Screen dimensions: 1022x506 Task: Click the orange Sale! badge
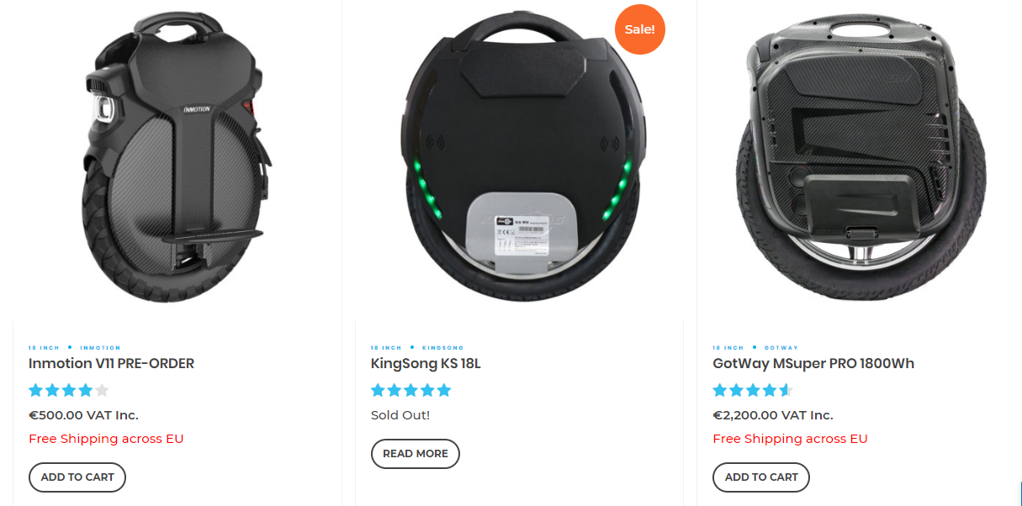640,29
